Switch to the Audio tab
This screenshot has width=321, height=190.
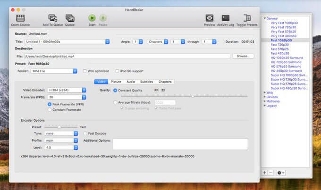tap(131, 82)
